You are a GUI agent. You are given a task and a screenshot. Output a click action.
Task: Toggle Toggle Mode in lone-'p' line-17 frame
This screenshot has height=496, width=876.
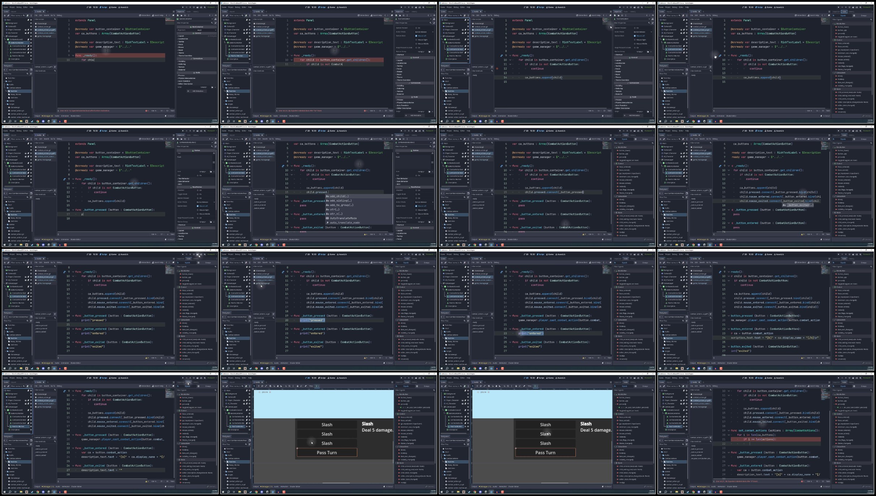point(198,194)
